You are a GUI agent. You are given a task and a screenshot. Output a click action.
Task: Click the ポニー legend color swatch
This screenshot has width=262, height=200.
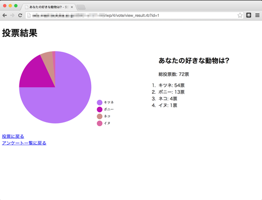tap(100, 109)
